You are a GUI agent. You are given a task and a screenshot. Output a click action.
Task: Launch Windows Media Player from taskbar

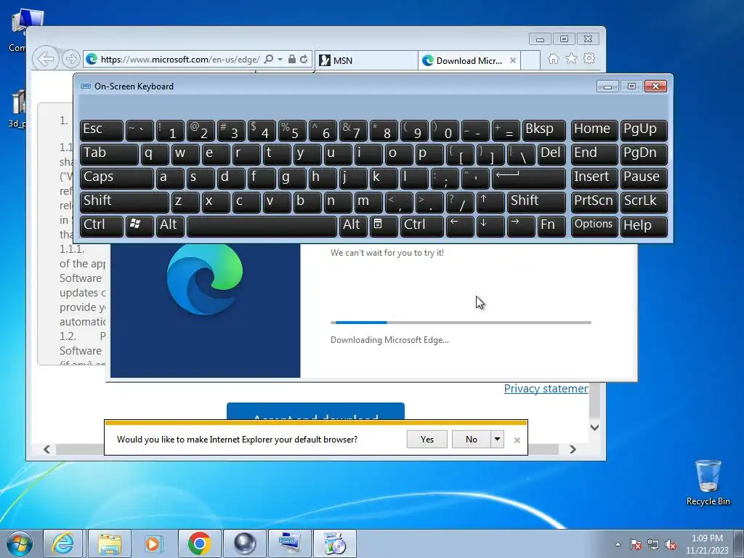coord(153,543)
